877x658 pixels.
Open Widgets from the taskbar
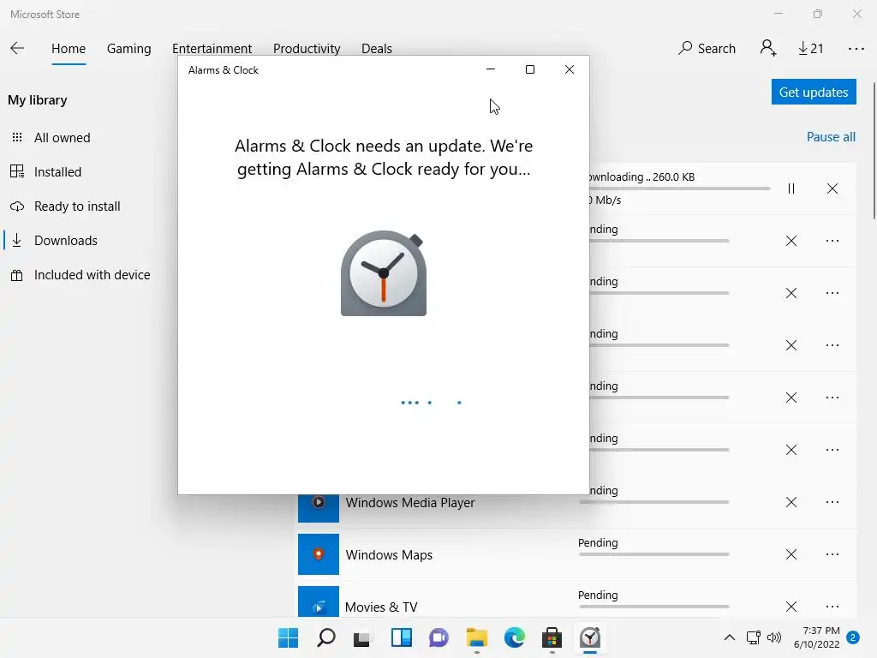(401, 637)
